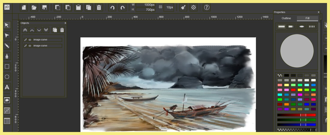Screen dimensions: 330x135
Task: Move object up one level in Objects panel
Action: click(x=32, y=30)
